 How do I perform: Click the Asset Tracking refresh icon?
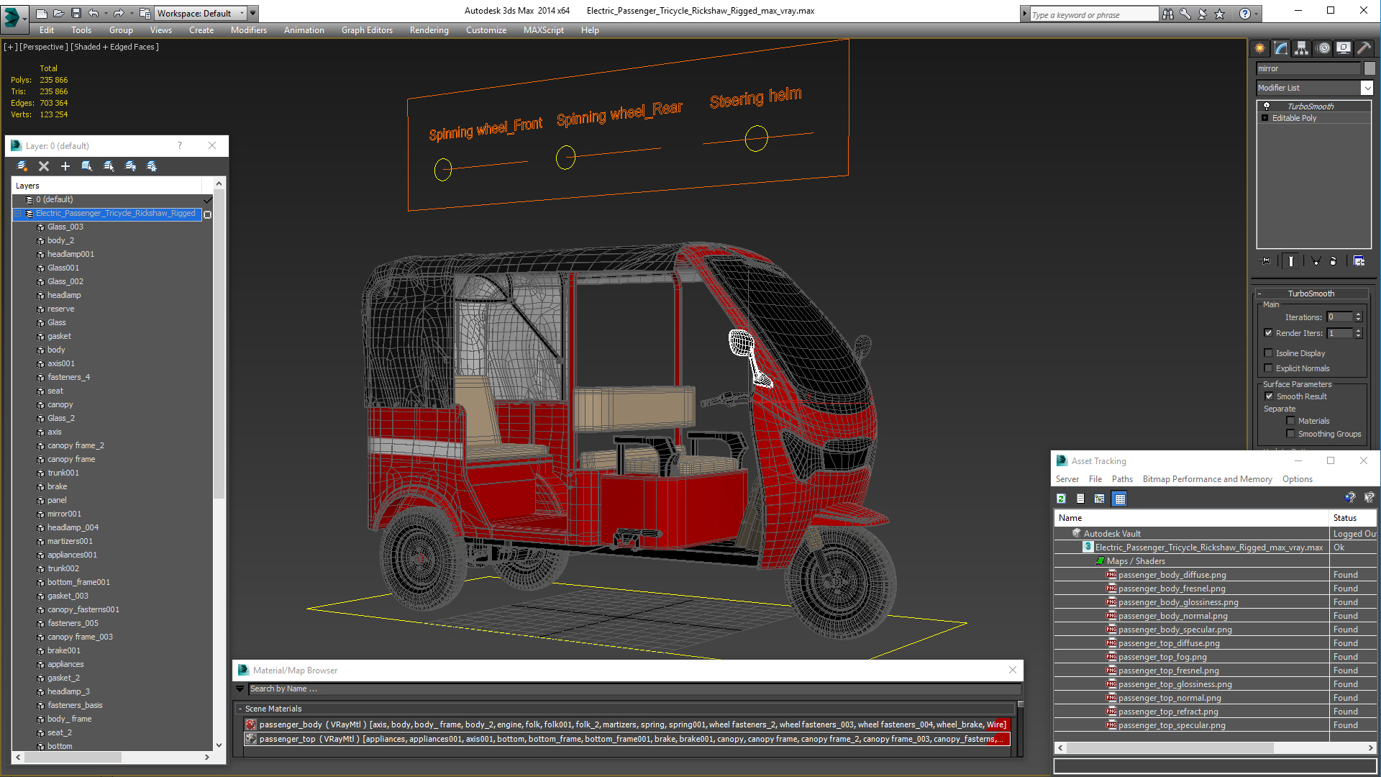click(1061, 499)
